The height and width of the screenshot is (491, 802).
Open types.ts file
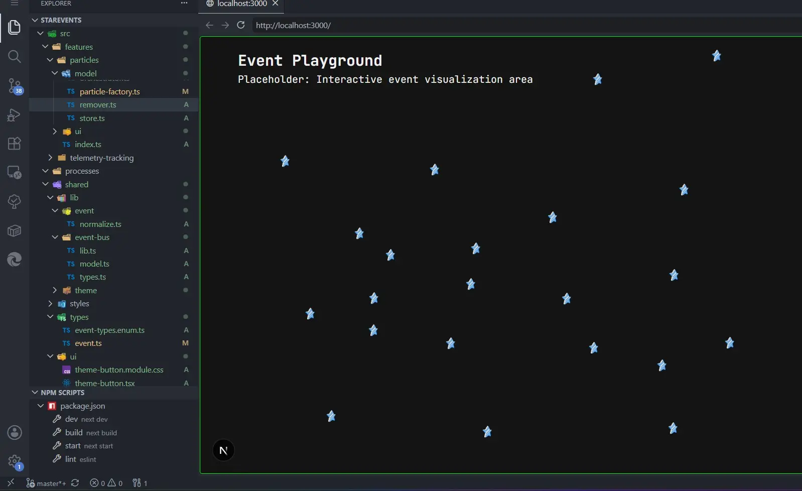click(93, 277)
